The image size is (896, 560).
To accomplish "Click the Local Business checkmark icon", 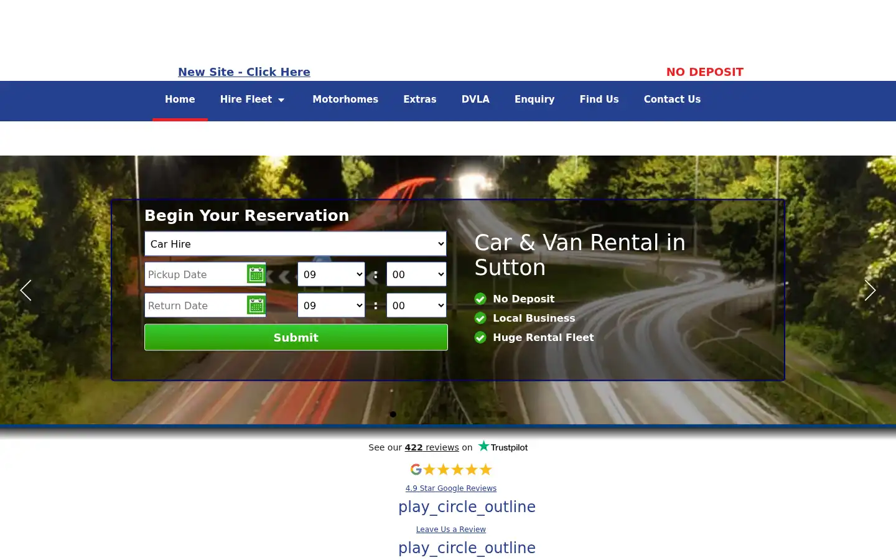I will (480, 318).
